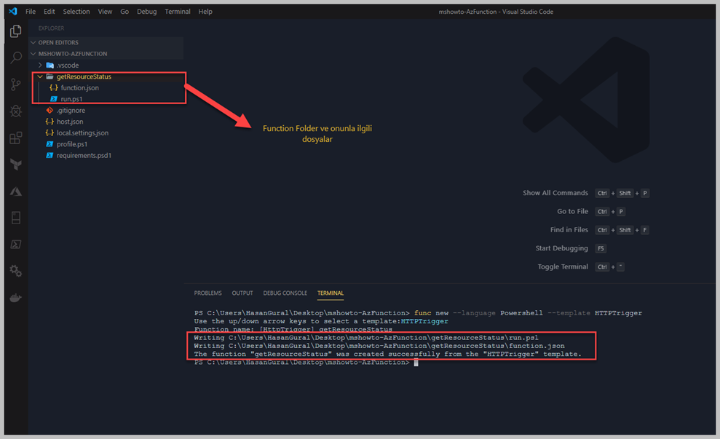Collapse the getResourceStatus folder chevron
The image size is (720, 439).
click(x=41, y=76)
